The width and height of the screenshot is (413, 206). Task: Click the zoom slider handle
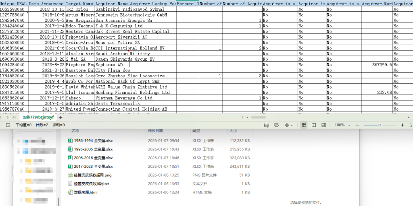380,125
